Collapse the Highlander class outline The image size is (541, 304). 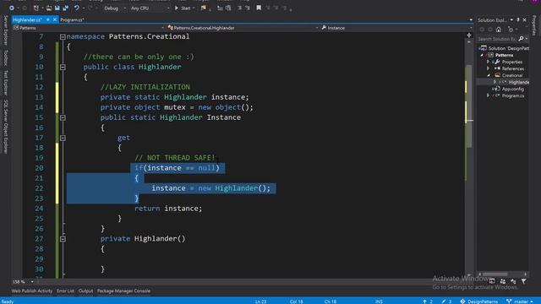pyautogui.click(x=63, y=67)
